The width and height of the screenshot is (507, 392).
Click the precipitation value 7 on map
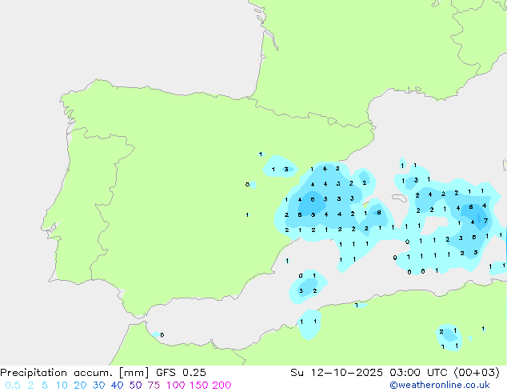pos(485,221)
